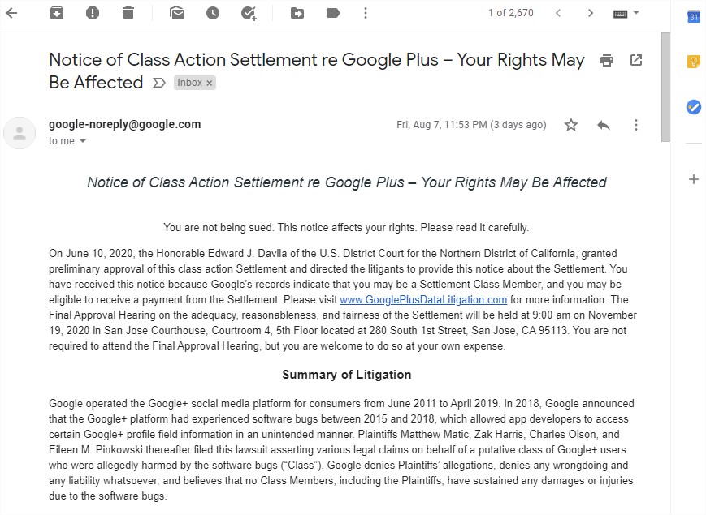Toggle the star on this message
Screen dimensions: 706x515
[571, 124]
